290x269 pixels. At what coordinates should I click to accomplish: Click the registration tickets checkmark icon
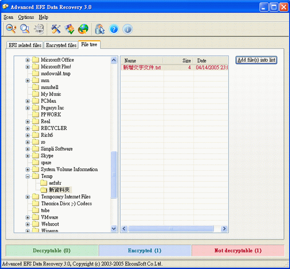[x=69, y=29]
